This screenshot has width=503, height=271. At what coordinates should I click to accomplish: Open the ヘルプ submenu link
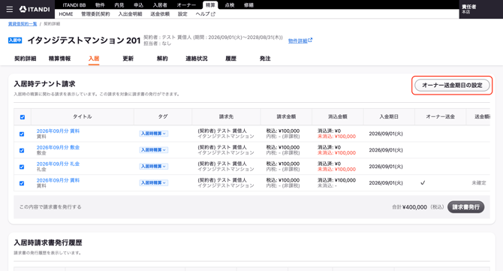(205, 14)
